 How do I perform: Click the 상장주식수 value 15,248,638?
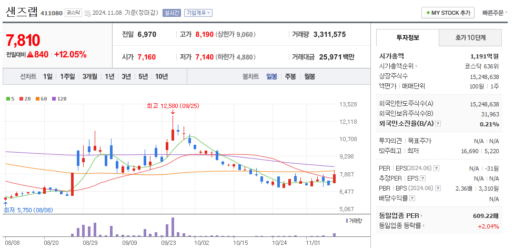485,77
